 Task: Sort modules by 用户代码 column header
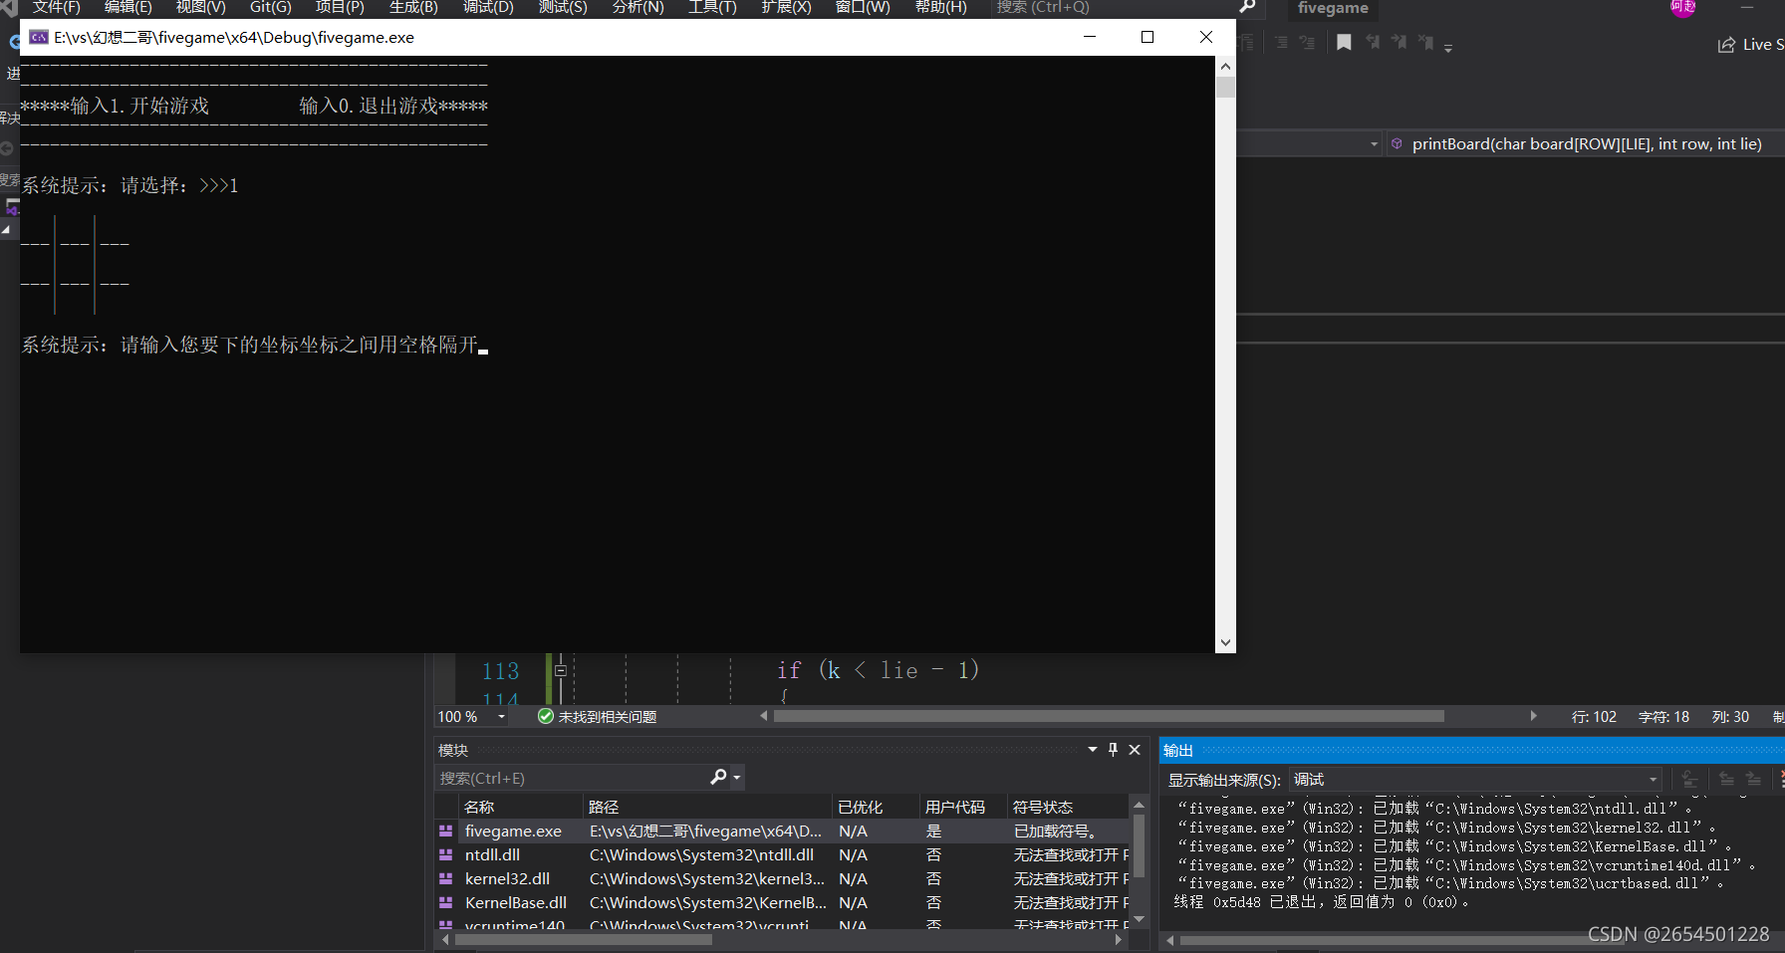click(962, 807)
